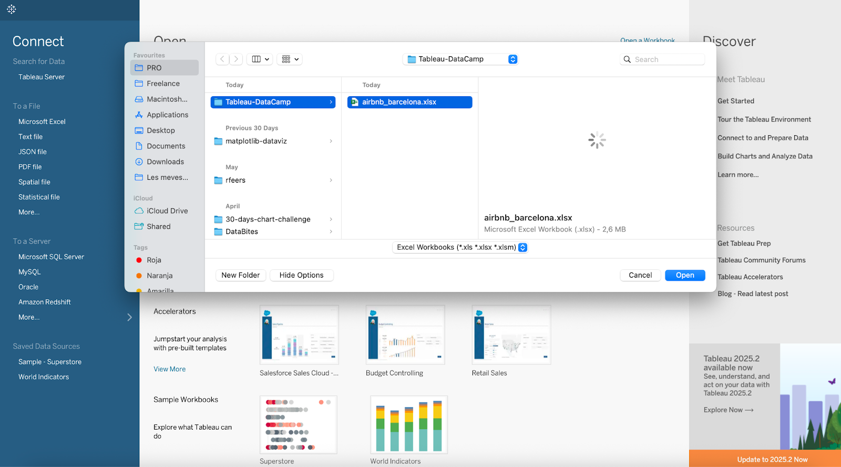Open Sample - Superstore data source
This screenshot has width=841, height=467.
(x=50, y=362)
